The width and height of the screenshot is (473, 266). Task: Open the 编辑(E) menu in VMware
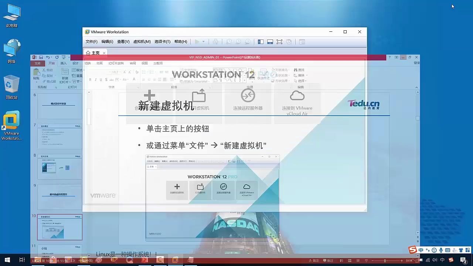point(108,42)
